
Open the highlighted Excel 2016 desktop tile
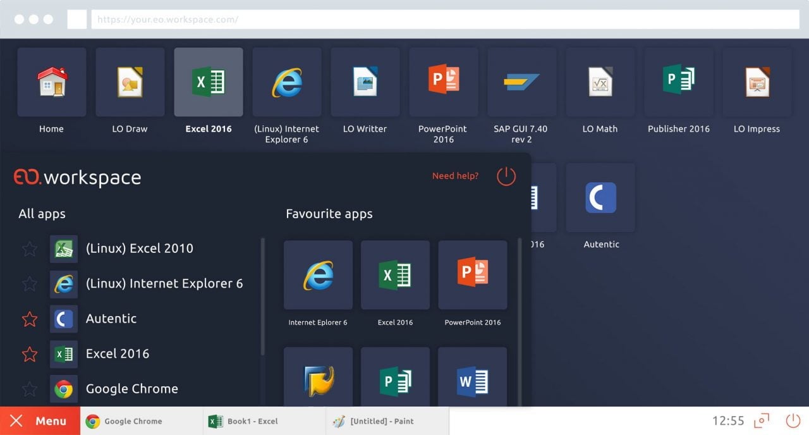pyautogui.click(x=209, y=82)
